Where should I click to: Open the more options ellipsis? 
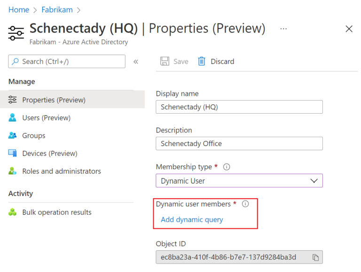pos(283,29)
